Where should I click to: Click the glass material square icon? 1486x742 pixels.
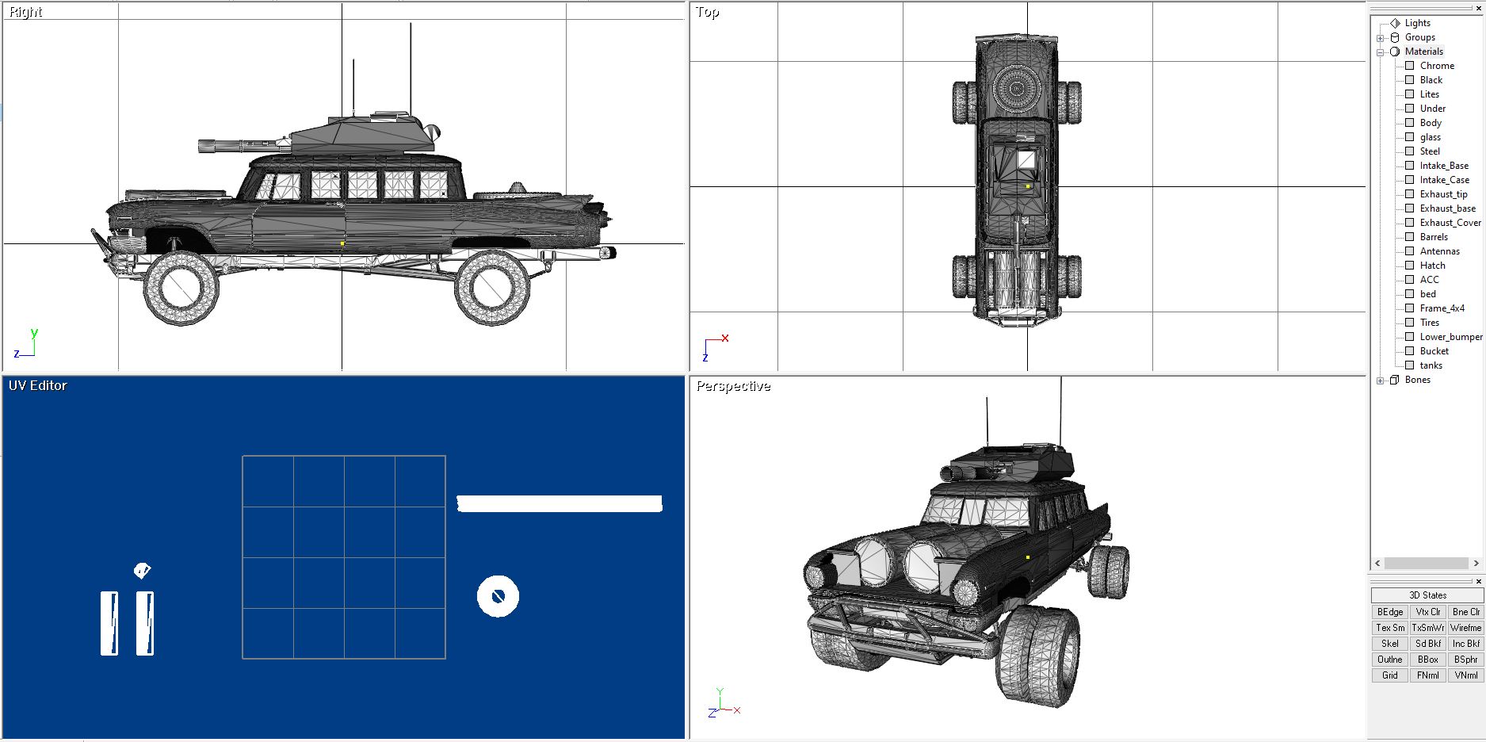(x=1409, y=137)
